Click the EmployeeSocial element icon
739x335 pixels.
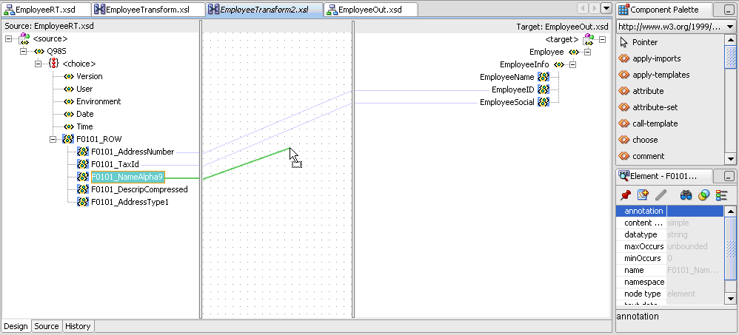544,102
